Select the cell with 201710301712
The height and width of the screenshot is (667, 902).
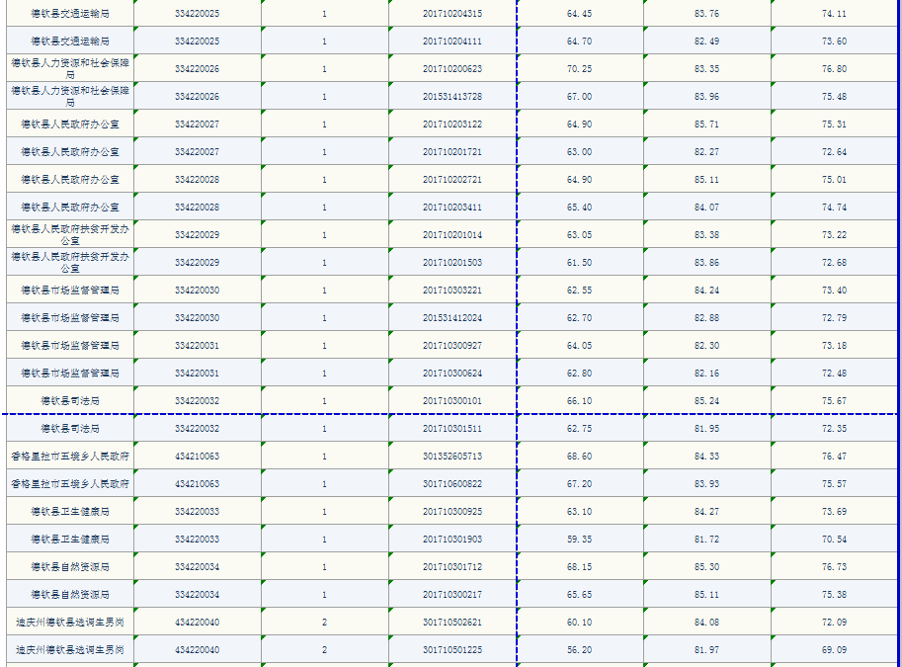(x=451, y=567)
